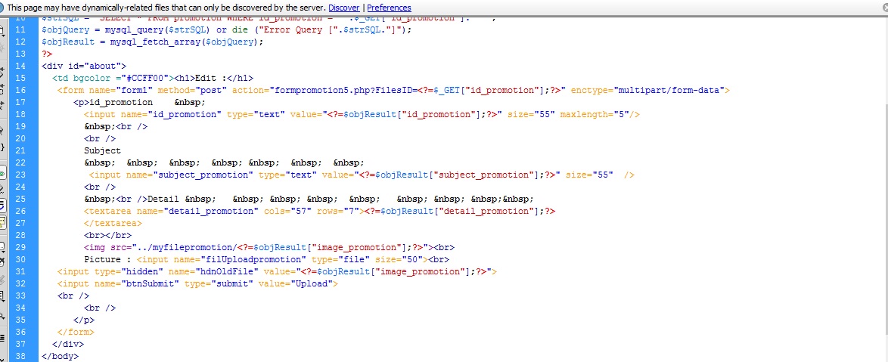This screenshot has height=362, width=888.
Task: Click the cols="57" attribute
Action: 287,211
